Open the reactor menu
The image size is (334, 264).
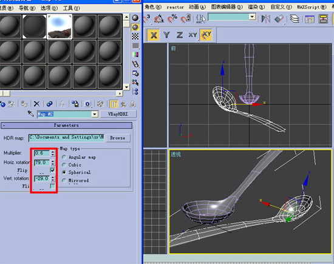pyautogui.click(x=175, y=7)
